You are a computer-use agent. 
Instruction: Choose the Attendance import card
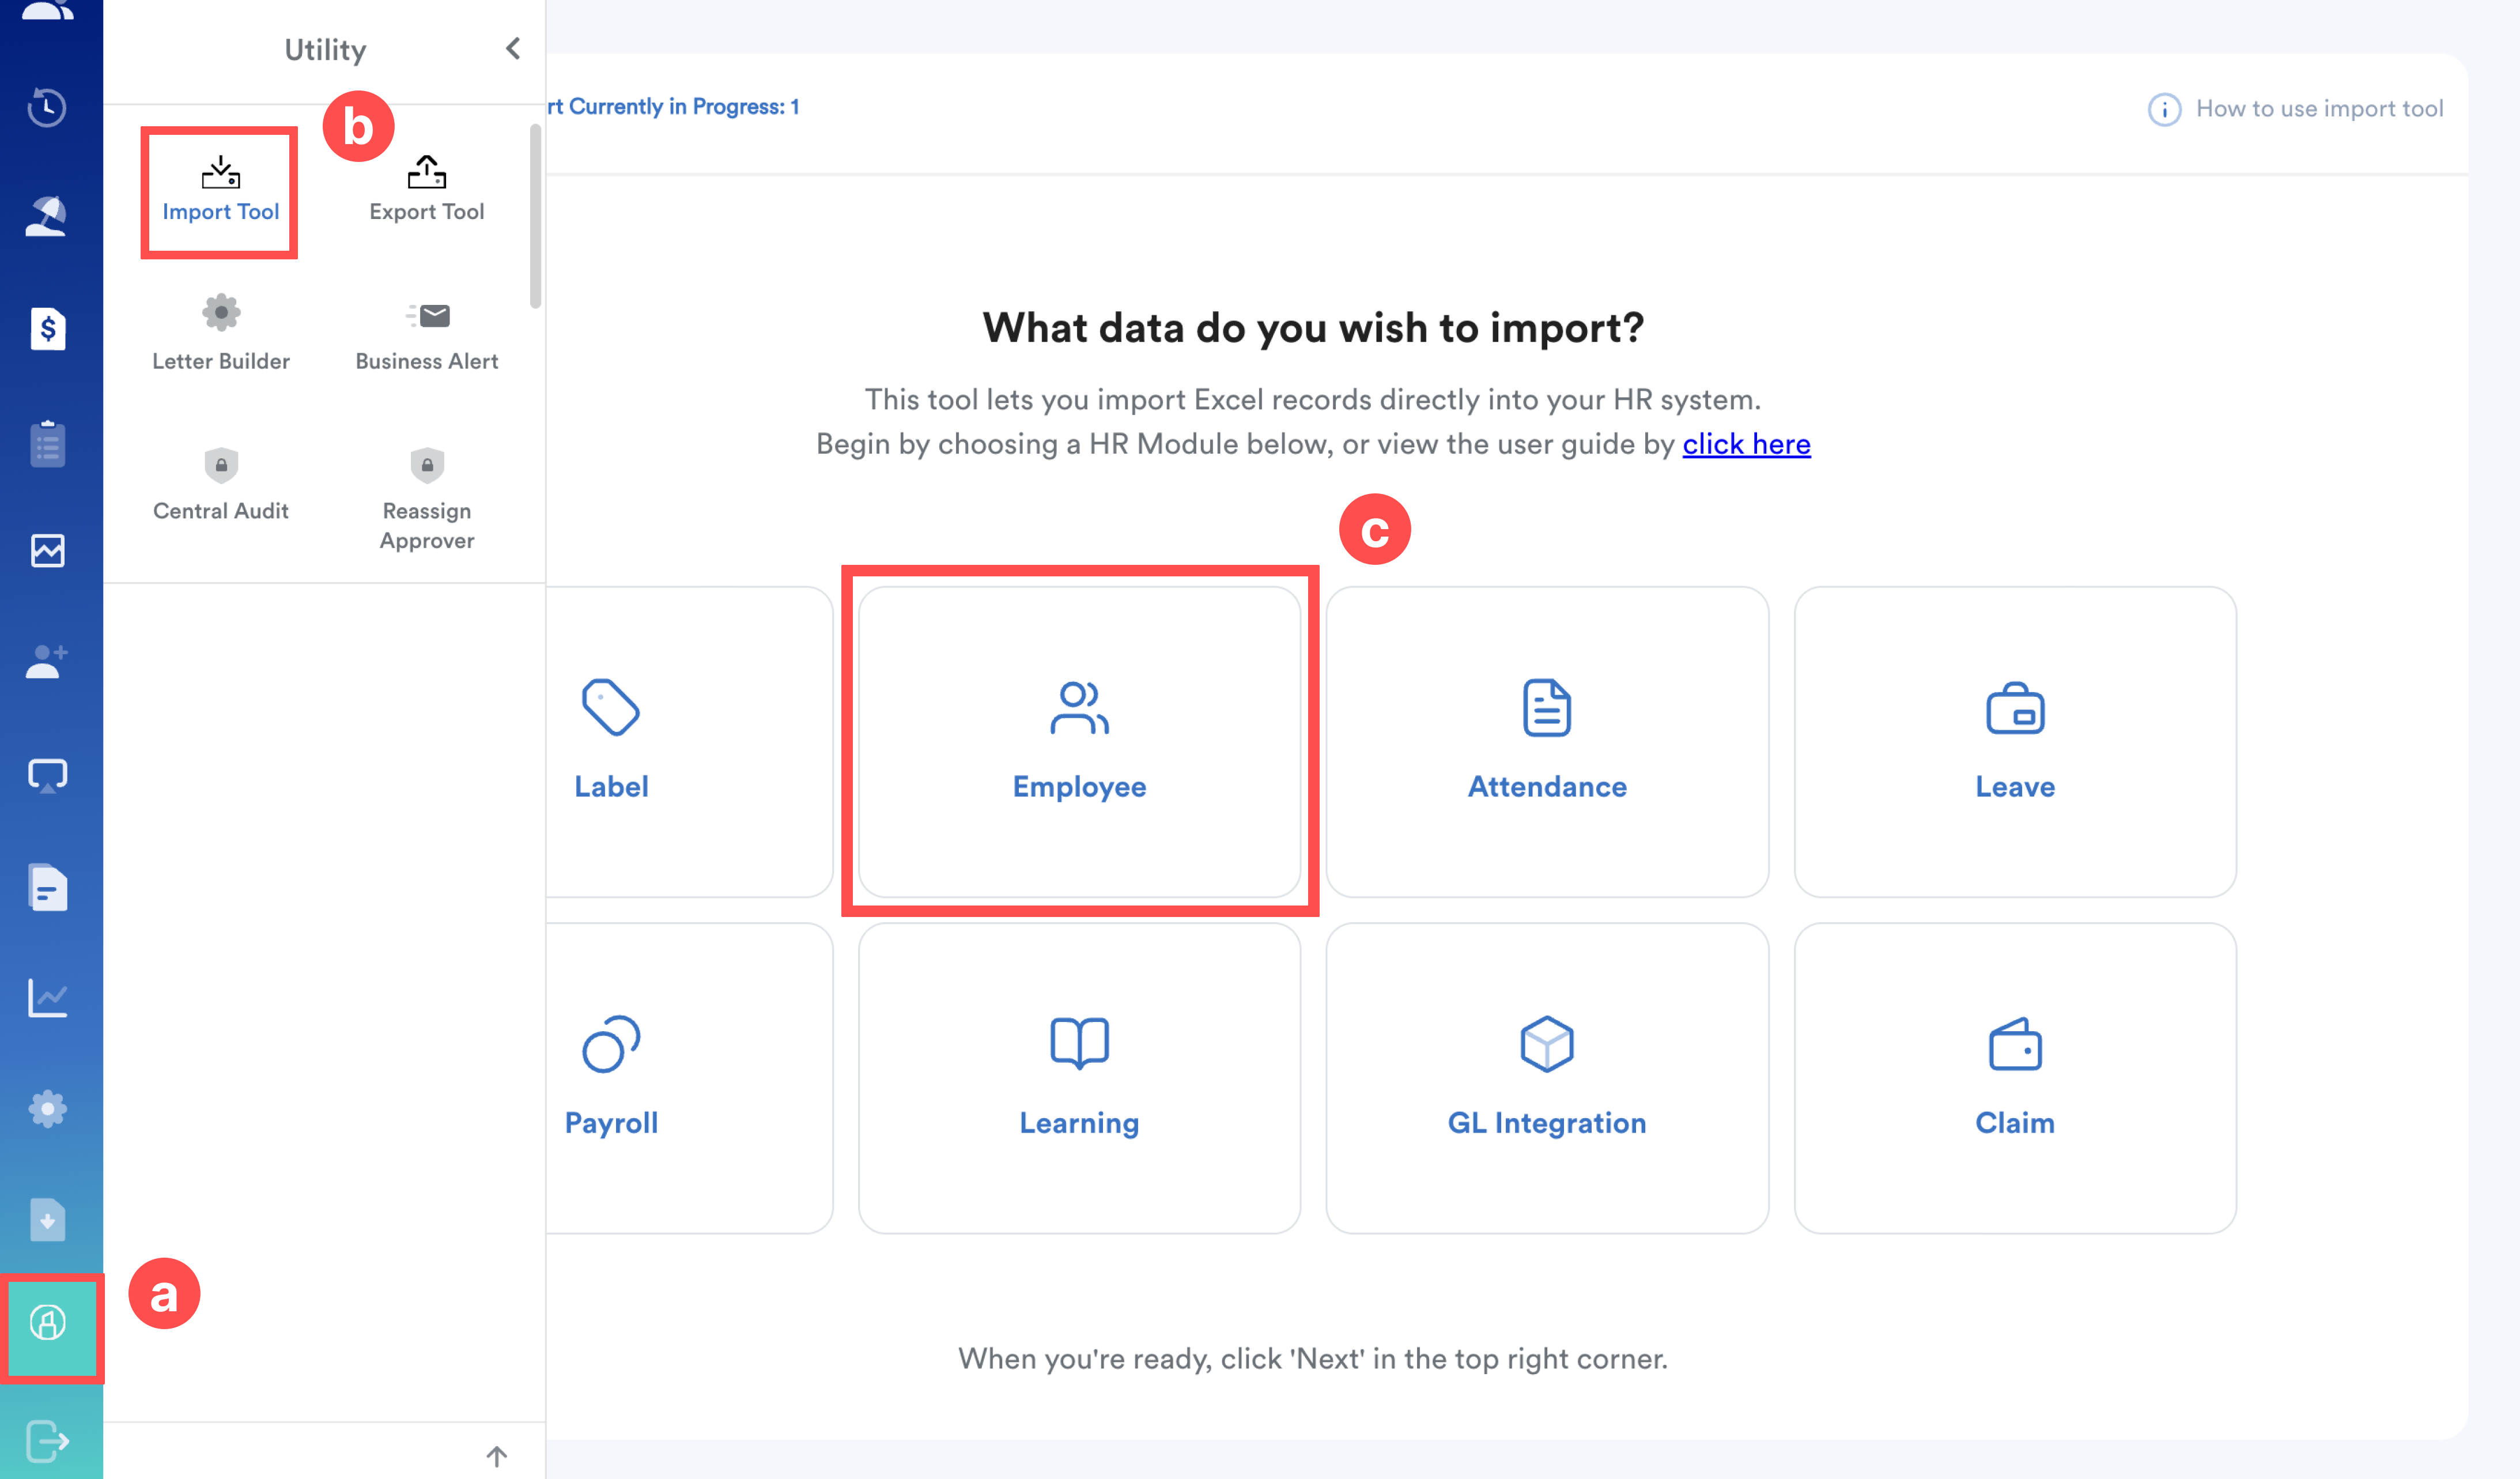click(1546, 742)
